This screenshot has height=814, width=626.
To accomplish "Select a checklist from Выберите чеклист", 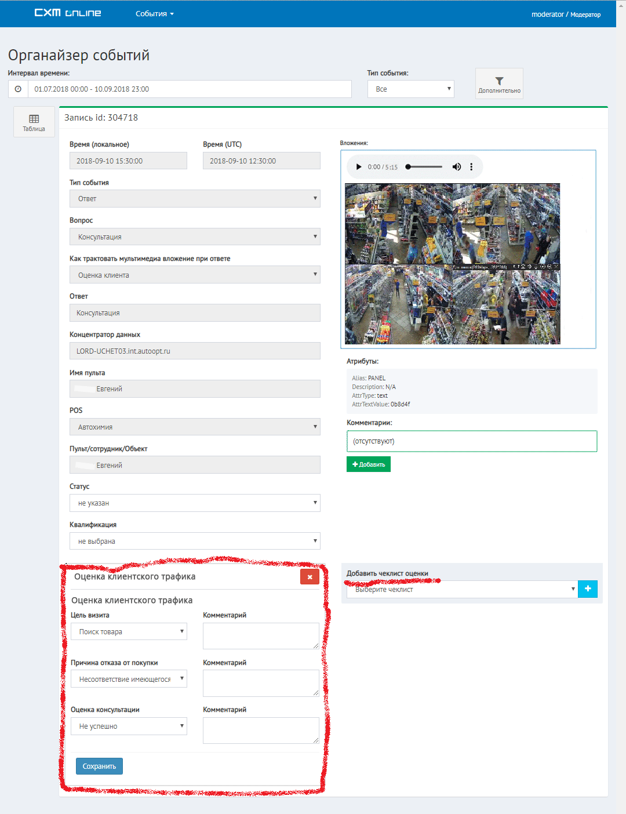I will [461, 590].
